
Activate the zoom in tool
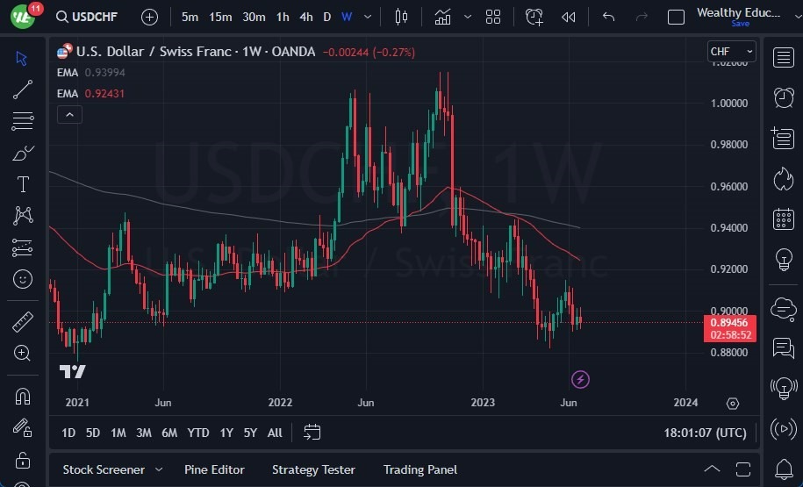pos(23,353)
